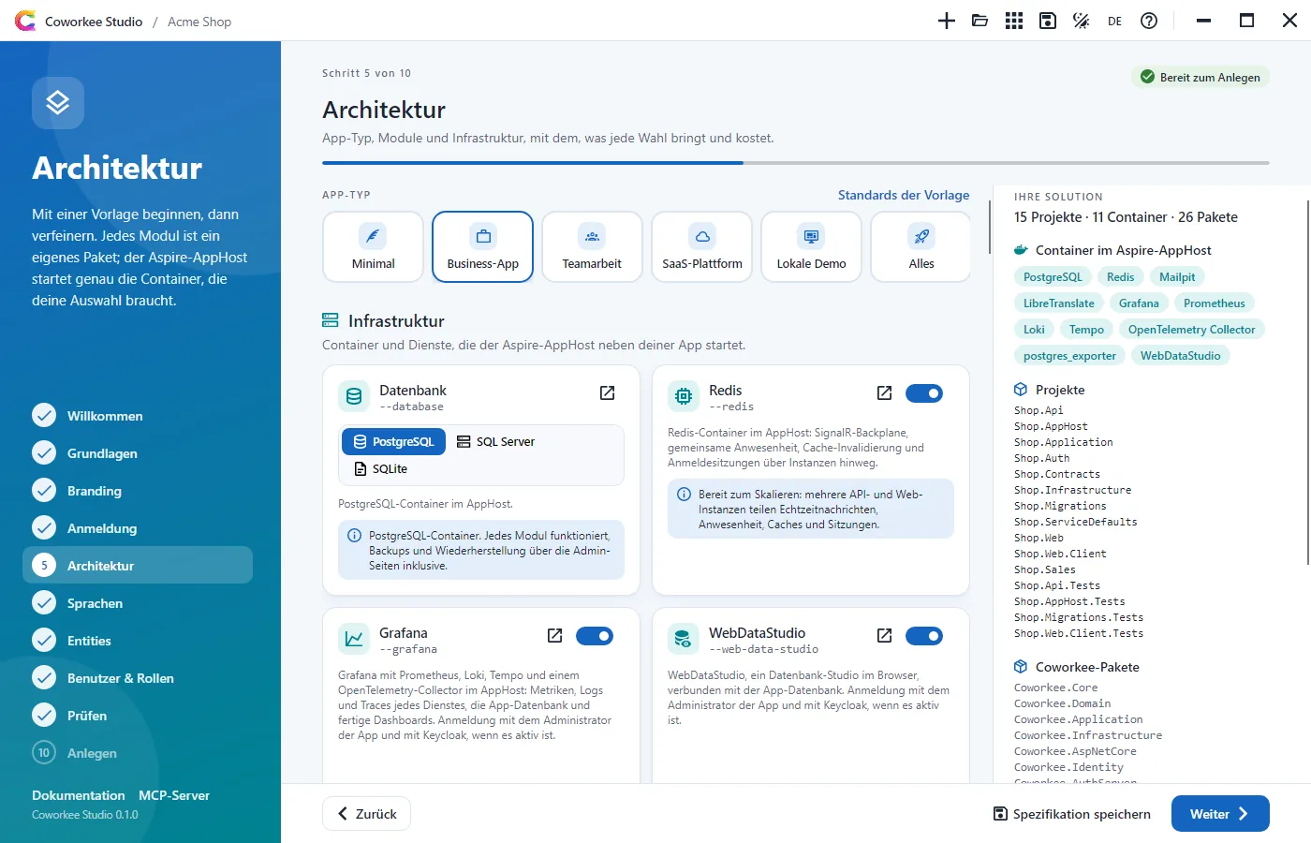Click the Coworkee Studio logo
1311x843 pixels.
[x=25, y=21]
